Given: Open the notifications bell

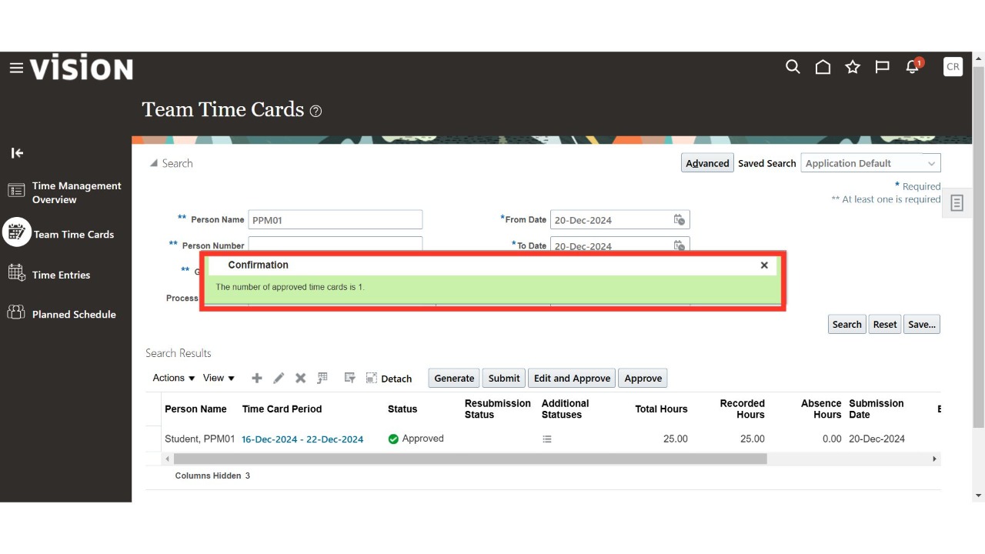Looking at the screenshot, I should [x=913, y=67].
